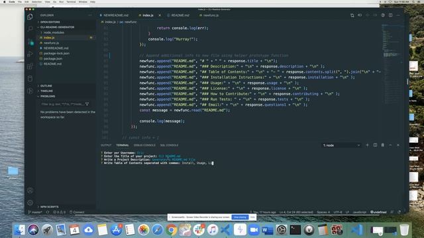Open the Accounts icon in activity bar
Screen dimensions: 424x238
click(x=30, y=190)
